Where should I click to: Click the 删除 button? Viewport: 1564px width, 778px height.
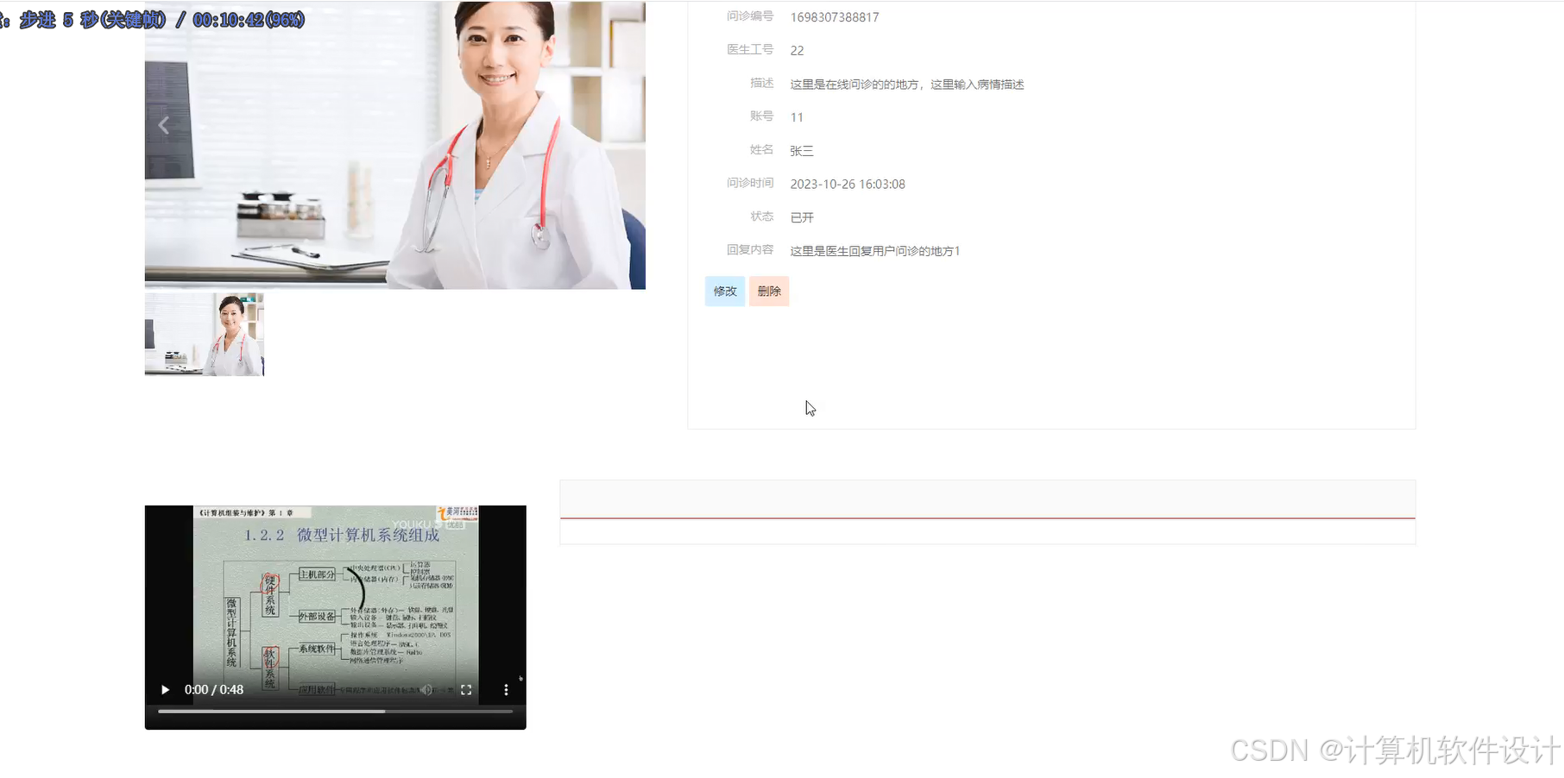coord(769,292)
